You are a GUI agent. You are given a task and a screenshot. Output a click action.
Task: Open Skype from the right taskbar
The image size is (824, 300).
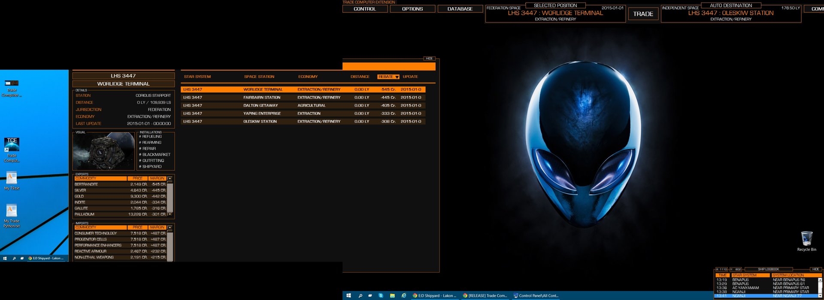tap(381, 295)
